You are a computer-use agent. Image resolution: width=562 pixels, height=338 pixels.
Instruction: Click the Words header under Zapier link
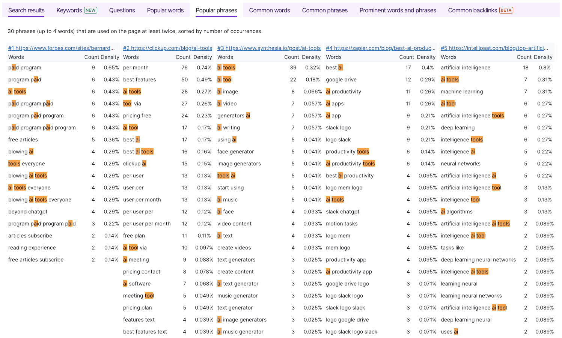[x=334, y=57]
